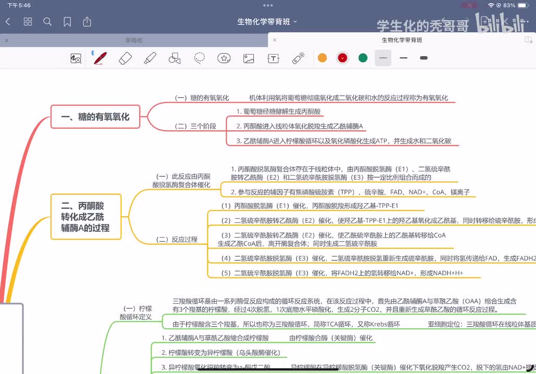Bookmark the current page
Viewport: 536px width, 374px height.
[x=67, y=22]
